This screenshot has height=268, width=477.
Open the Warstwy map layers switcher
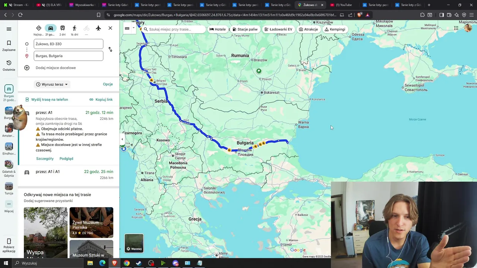(134, 243)
